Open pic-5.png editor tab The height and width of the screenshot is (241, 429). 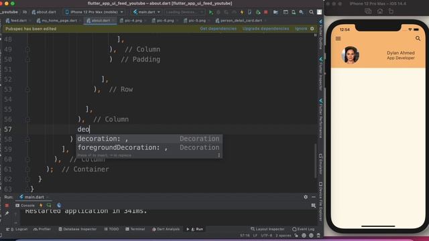[x=197, y=21]
